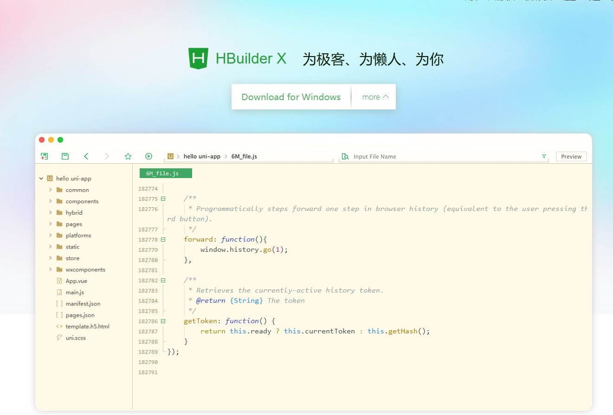Click the save file toolbar icon
This screenshot has width=613, height=415.
[65, 156]
